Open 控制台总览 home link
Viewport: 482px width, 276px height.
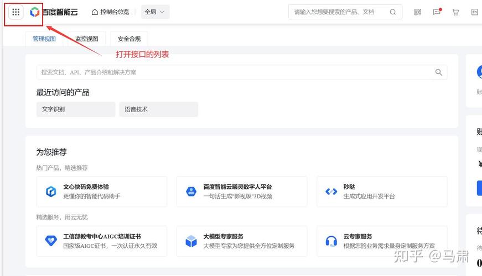(111, 12)
